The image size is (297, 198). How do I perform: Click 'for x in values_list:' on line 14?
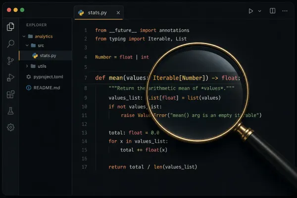(138, 142)
